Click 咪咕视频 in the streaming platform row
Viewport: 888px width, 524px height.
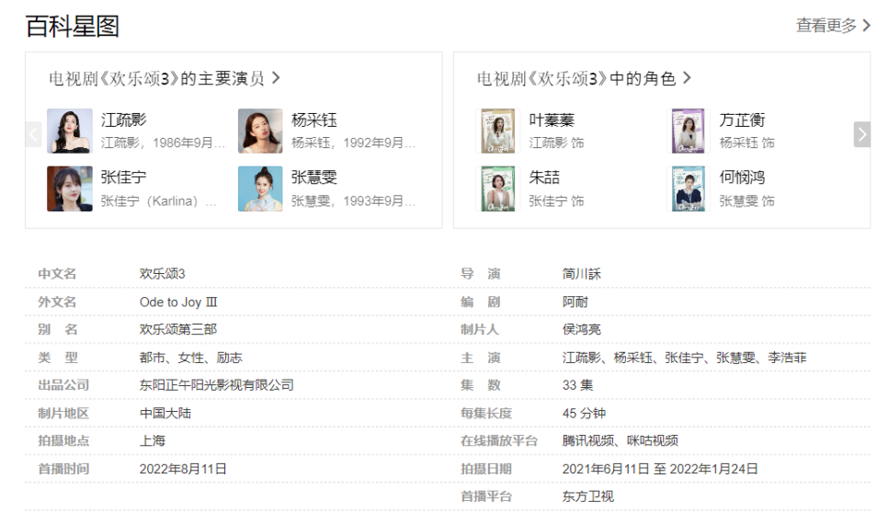(653, 440)
